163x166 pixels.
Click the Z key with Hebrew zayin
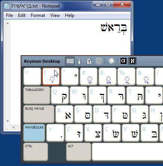tap(74, 133)
